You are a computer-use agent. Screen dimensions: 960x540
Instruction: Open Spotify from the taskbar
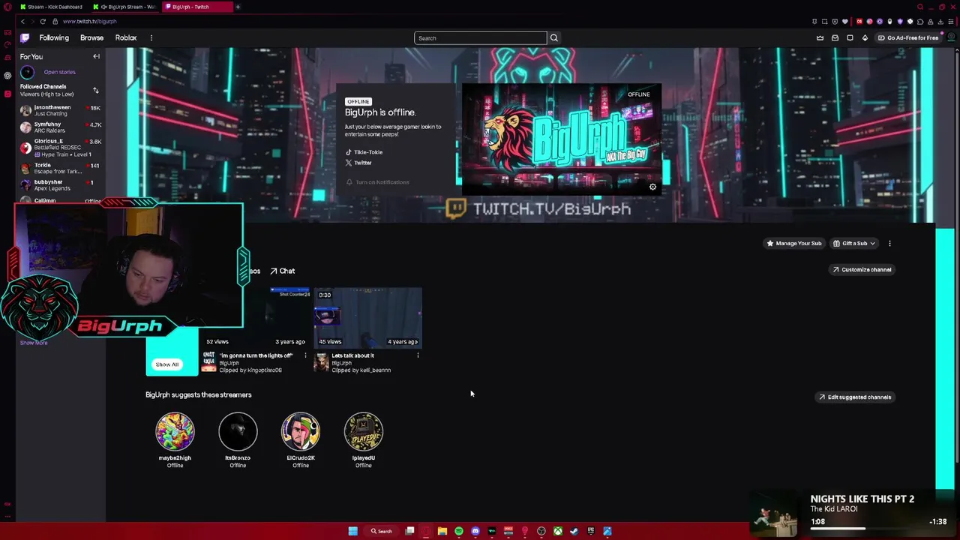pyautogui.click(x=459, y=531)
